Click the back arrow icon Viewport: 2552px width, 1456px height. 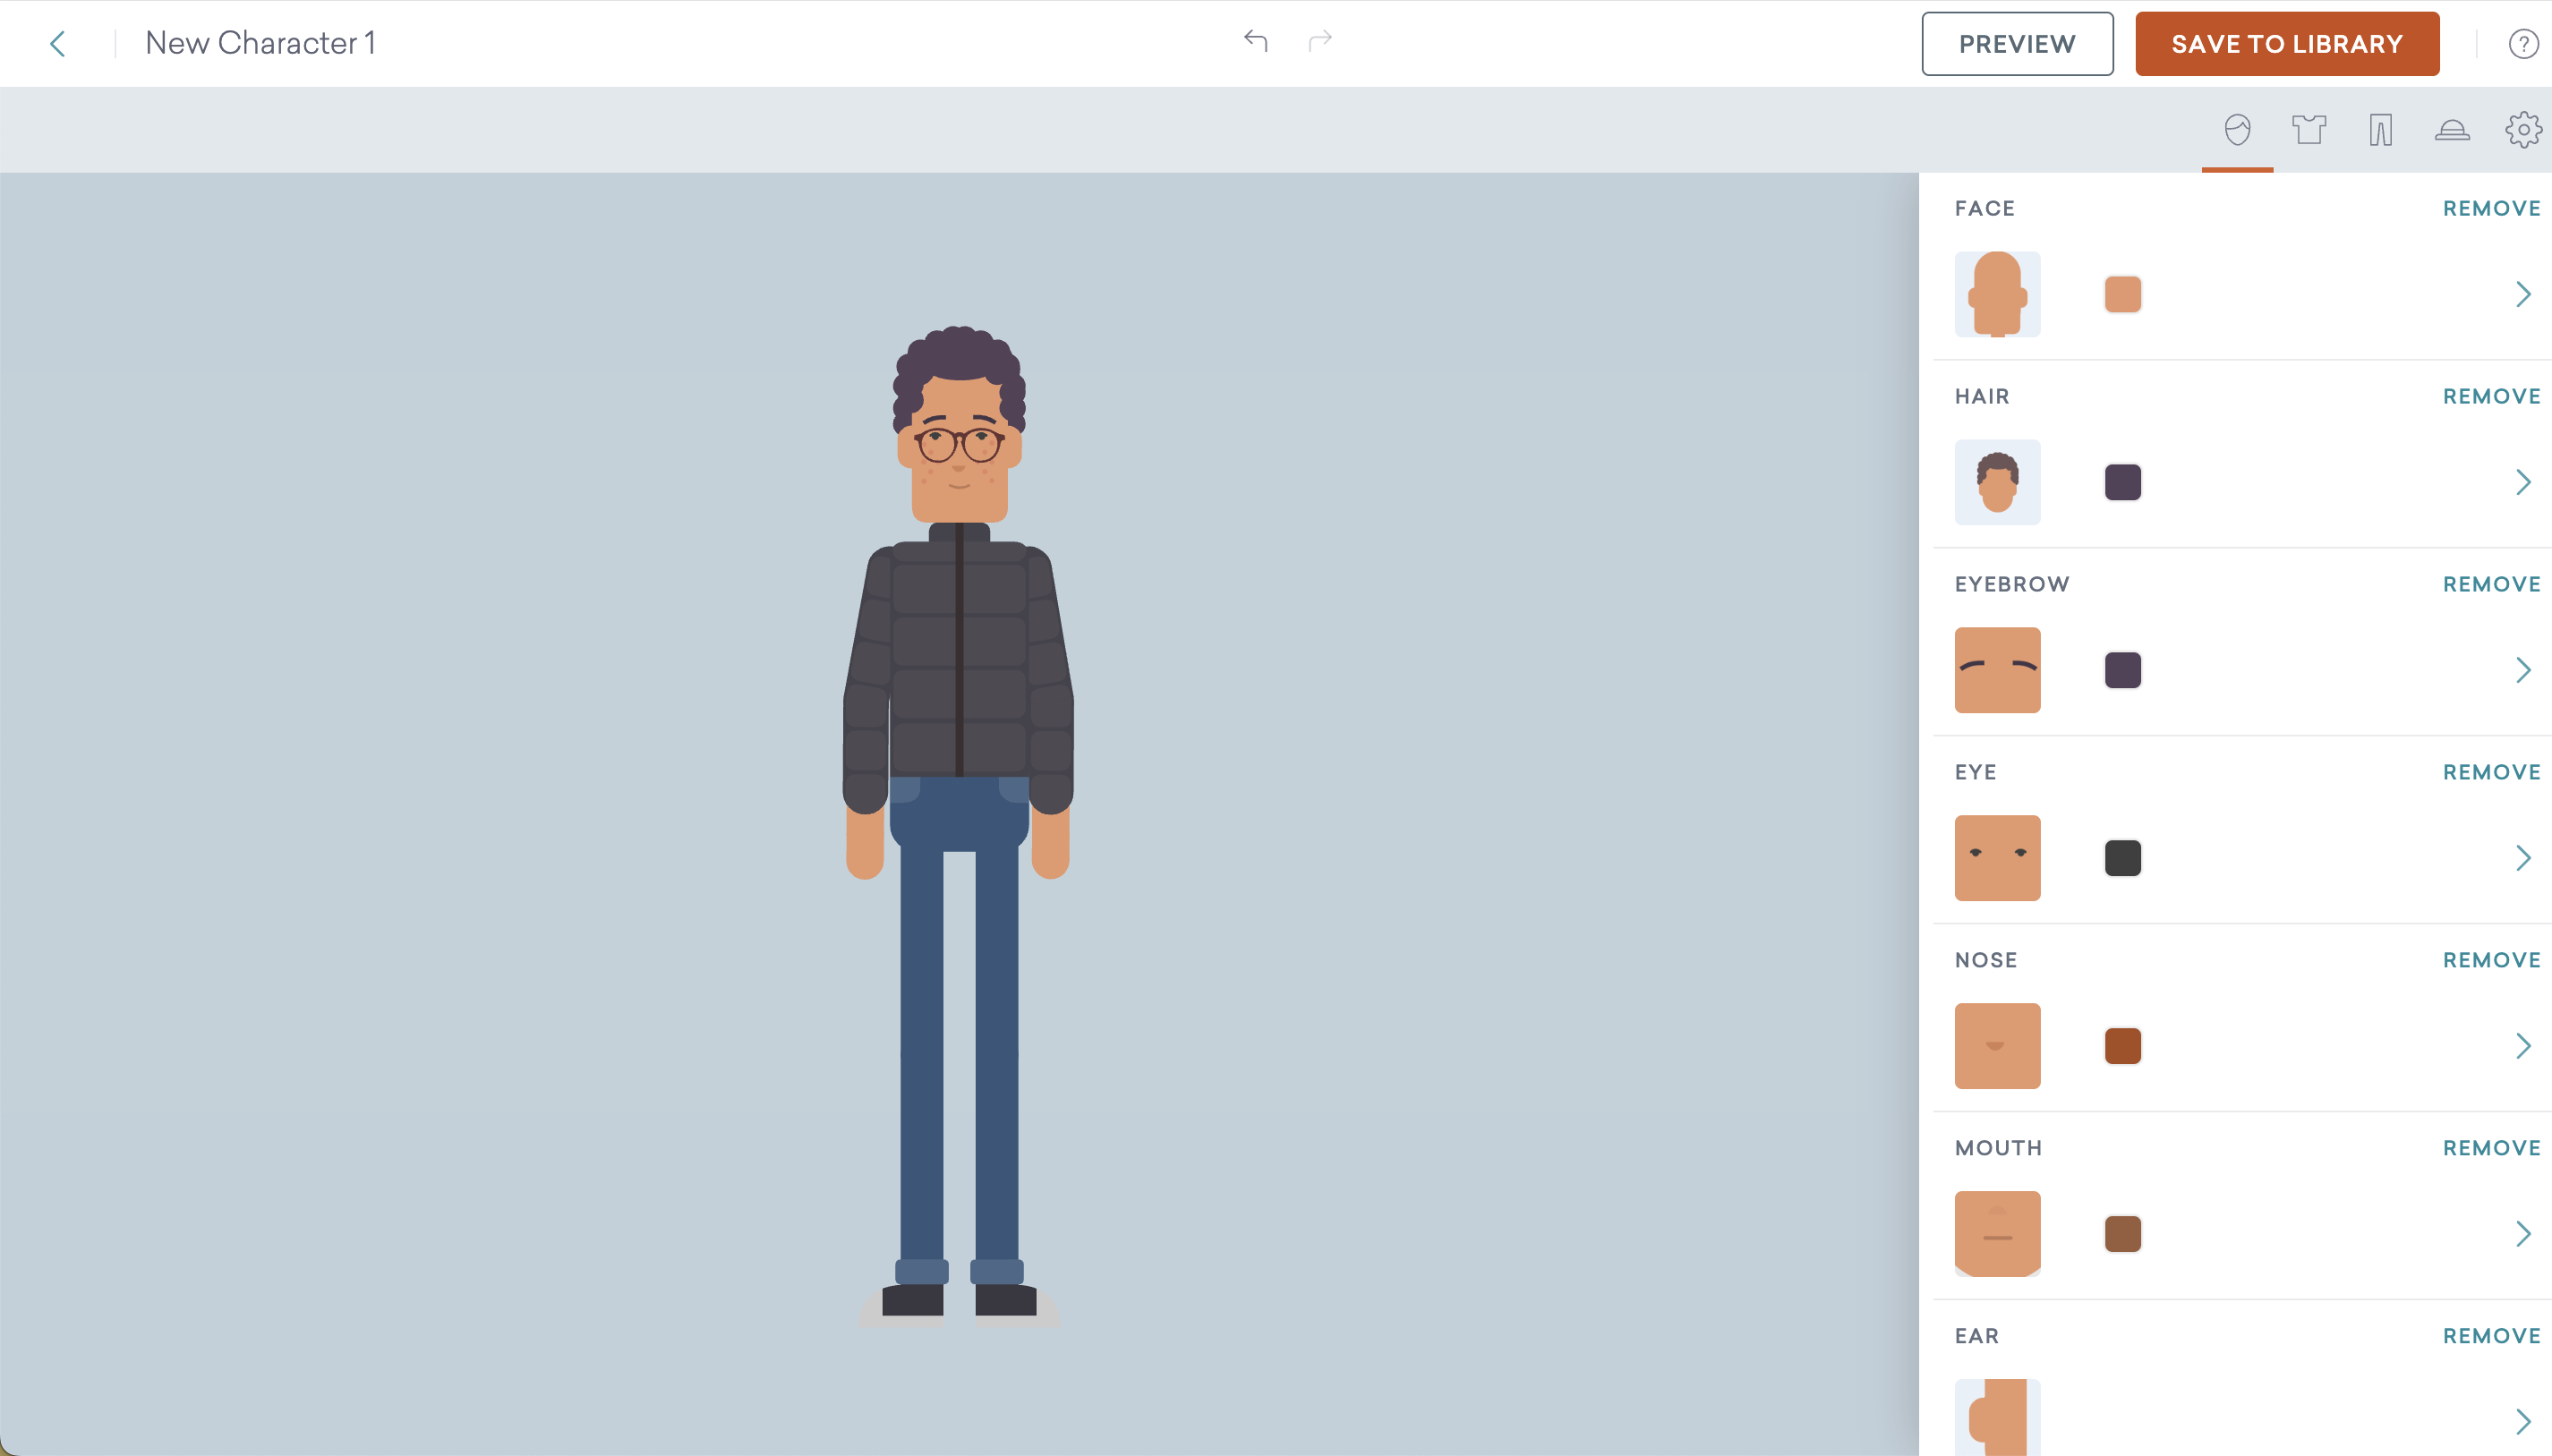tap(58, 44)
